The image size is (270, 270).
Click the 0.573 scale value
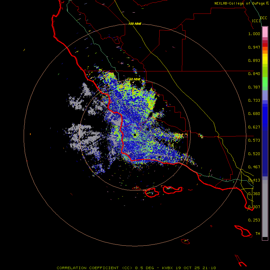click(x=254, y=140)
